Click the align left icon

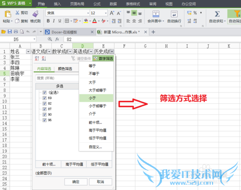(x=128, y=21)
